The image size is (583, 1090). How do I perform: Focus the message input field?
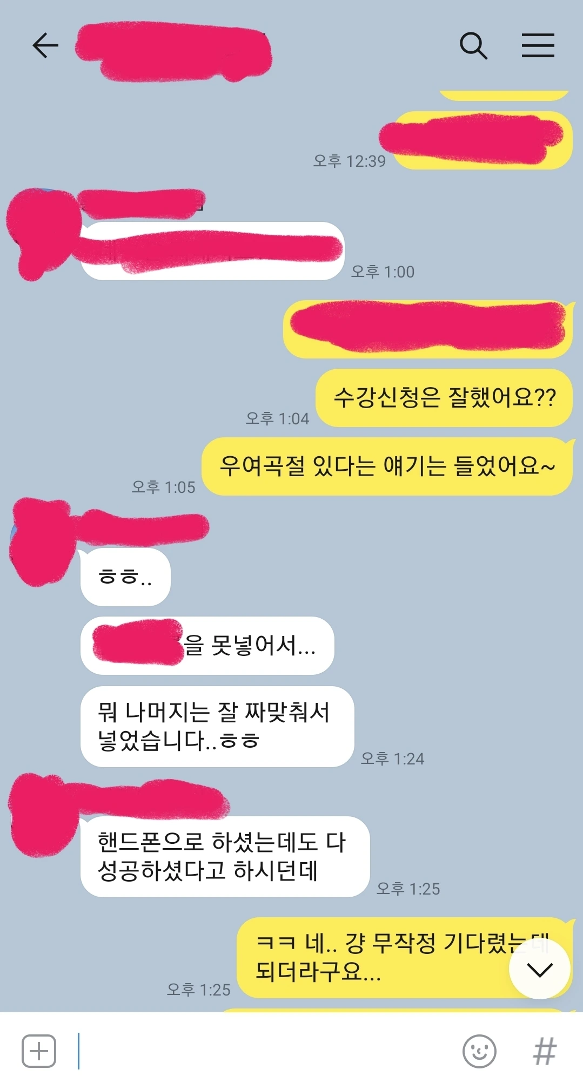tap(265, 1051)
